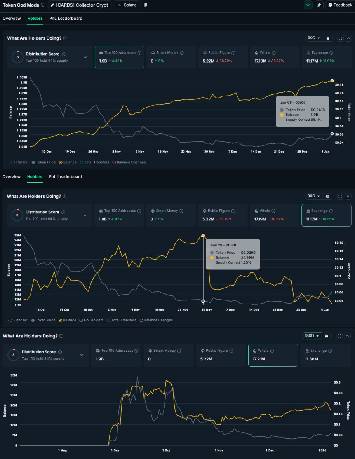Select the Top 100 Addresses card in the Exchange-highlighted panel
This screenshot has height=459, width=355.
click(x=119, y=215)
